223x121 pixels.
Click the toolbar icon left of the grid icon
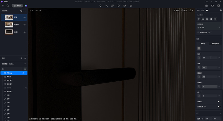click(x=124, y=6)
